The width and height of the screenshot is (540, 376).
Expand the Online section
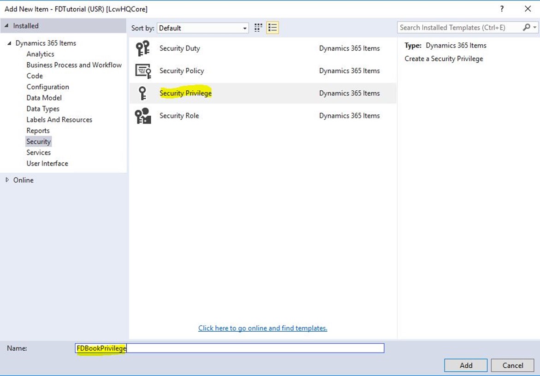pyautogui.click(x=7, y=180)
